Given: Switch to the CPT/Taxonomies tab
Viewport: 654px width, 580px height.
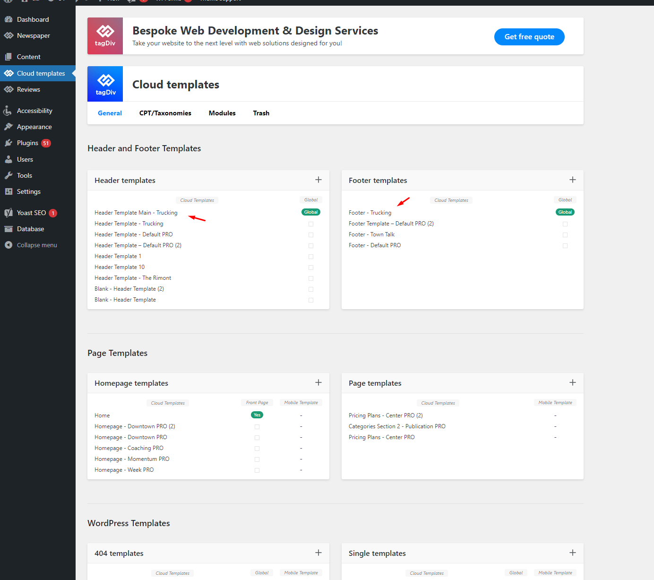Looking at the screenshot, I should coord(165,113).
